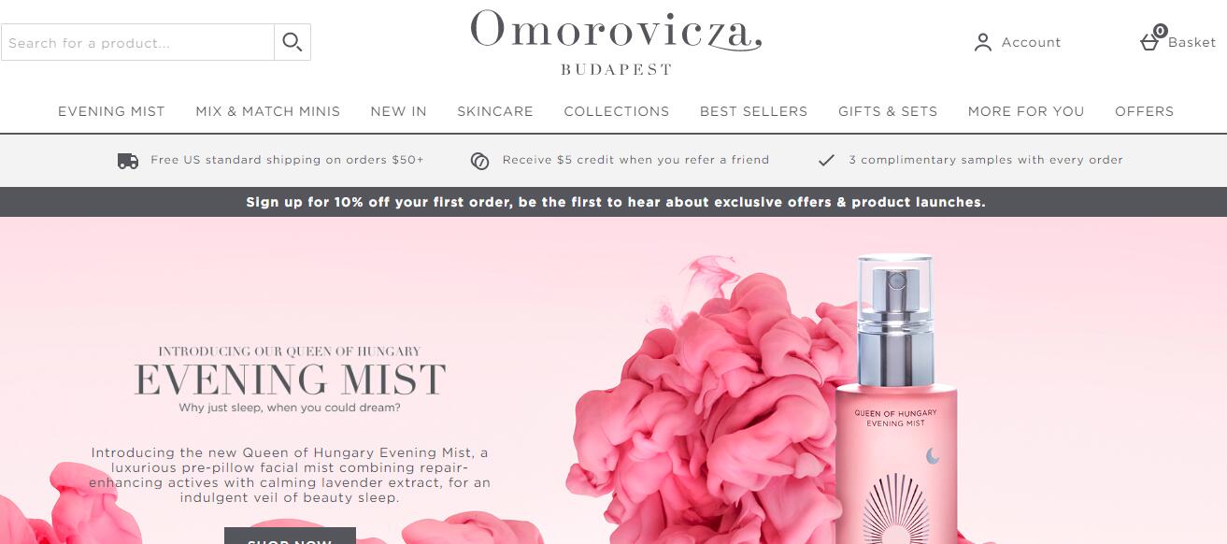Click the refer a friend credit icon
1227x544 pixels.
479,161
